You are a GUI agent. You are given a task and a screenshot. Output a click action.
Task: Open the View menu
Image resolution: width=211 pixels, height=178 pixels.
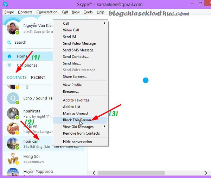coord(76,12)
